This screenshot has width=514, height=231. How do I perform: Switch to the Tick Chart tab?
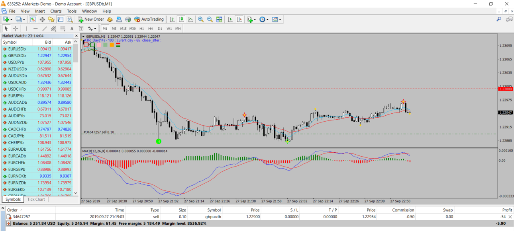[x=36, y=199]
